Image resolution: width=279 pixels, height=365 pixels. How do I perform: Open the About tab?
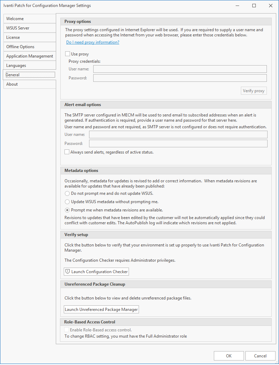[29, 84]
